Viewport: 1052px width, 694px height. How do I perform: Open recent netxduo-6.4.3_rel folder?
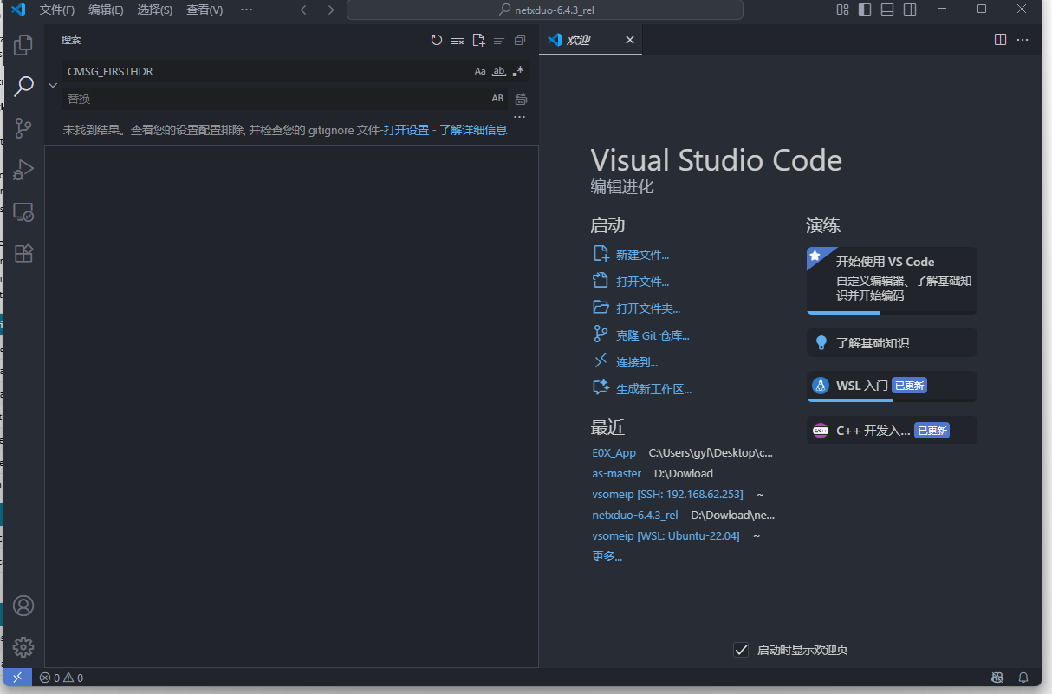[x=635, y=516]
